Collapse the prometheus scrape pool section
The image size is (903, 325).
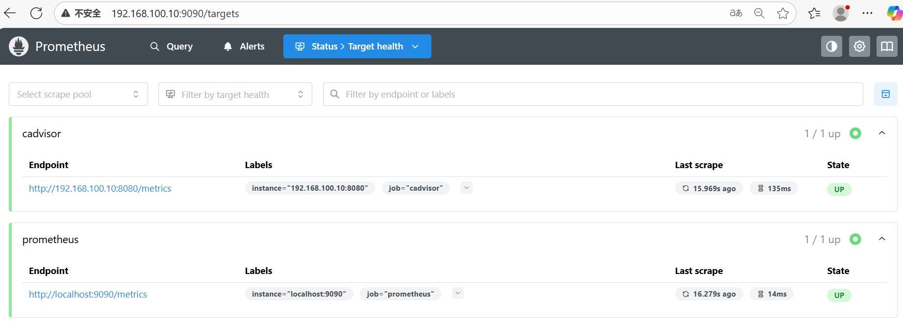click(882, 239)
